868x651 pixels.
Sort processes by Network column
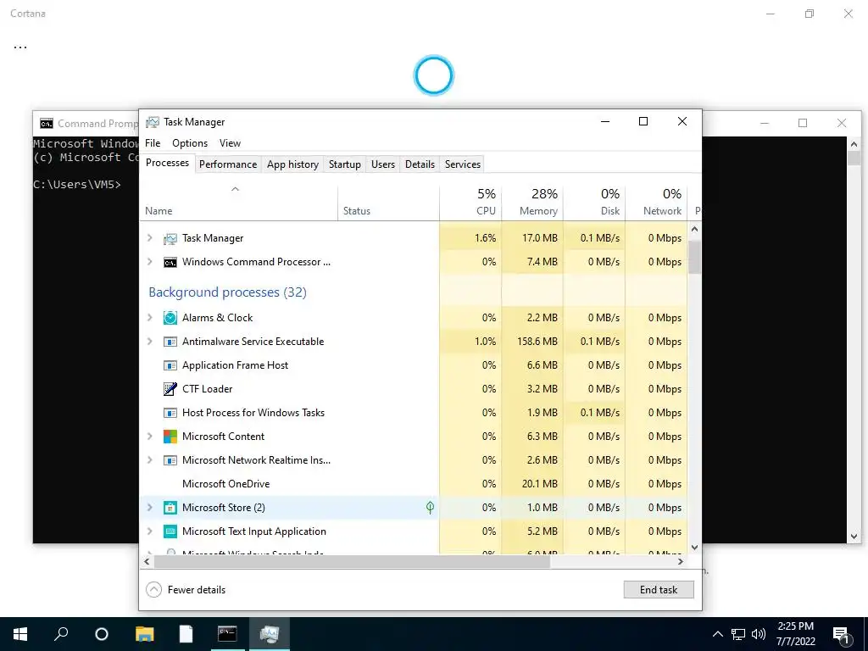(656, 203)
